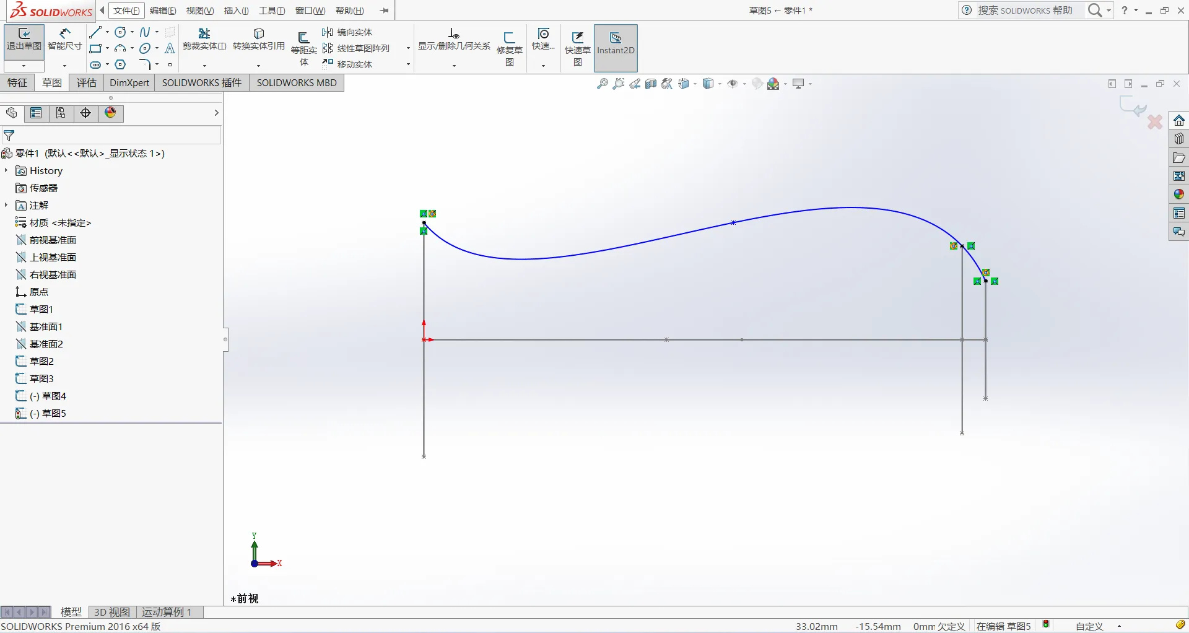Open the 插入(I) menu
This screenshot has height=633, width=1189.
(237, 11)
